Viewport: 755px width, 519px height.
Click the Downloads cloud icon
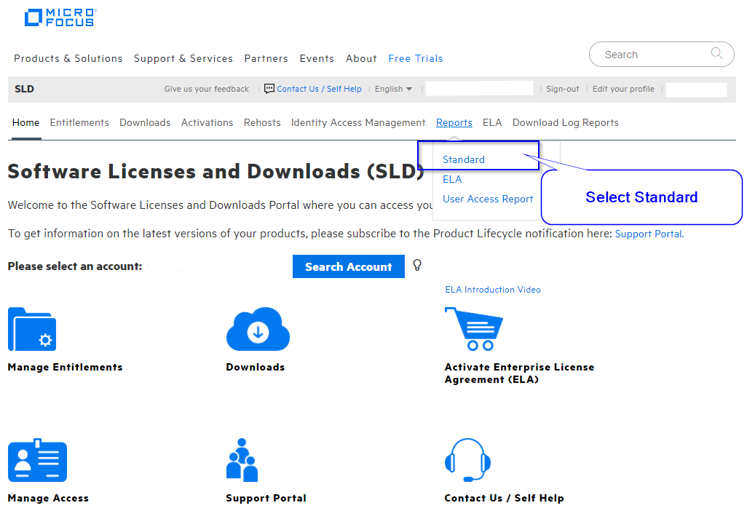coord(258,329)
